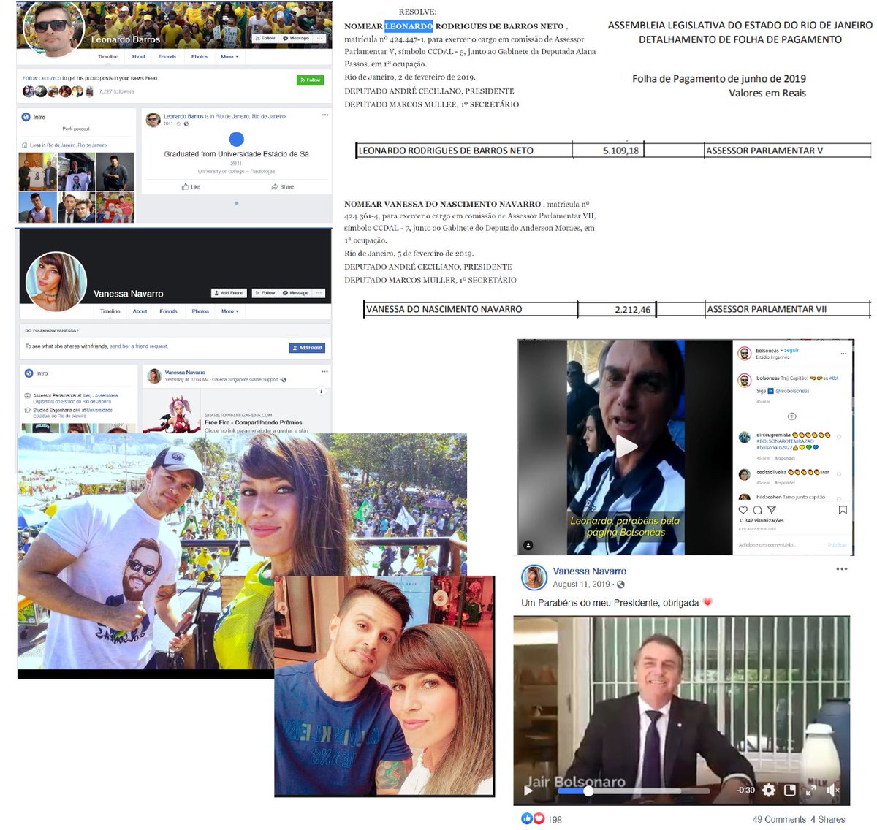Click the Intro globe icon in Vanessa's profile
The width and height of the screenshot is (877, 830).
[29, 373]
